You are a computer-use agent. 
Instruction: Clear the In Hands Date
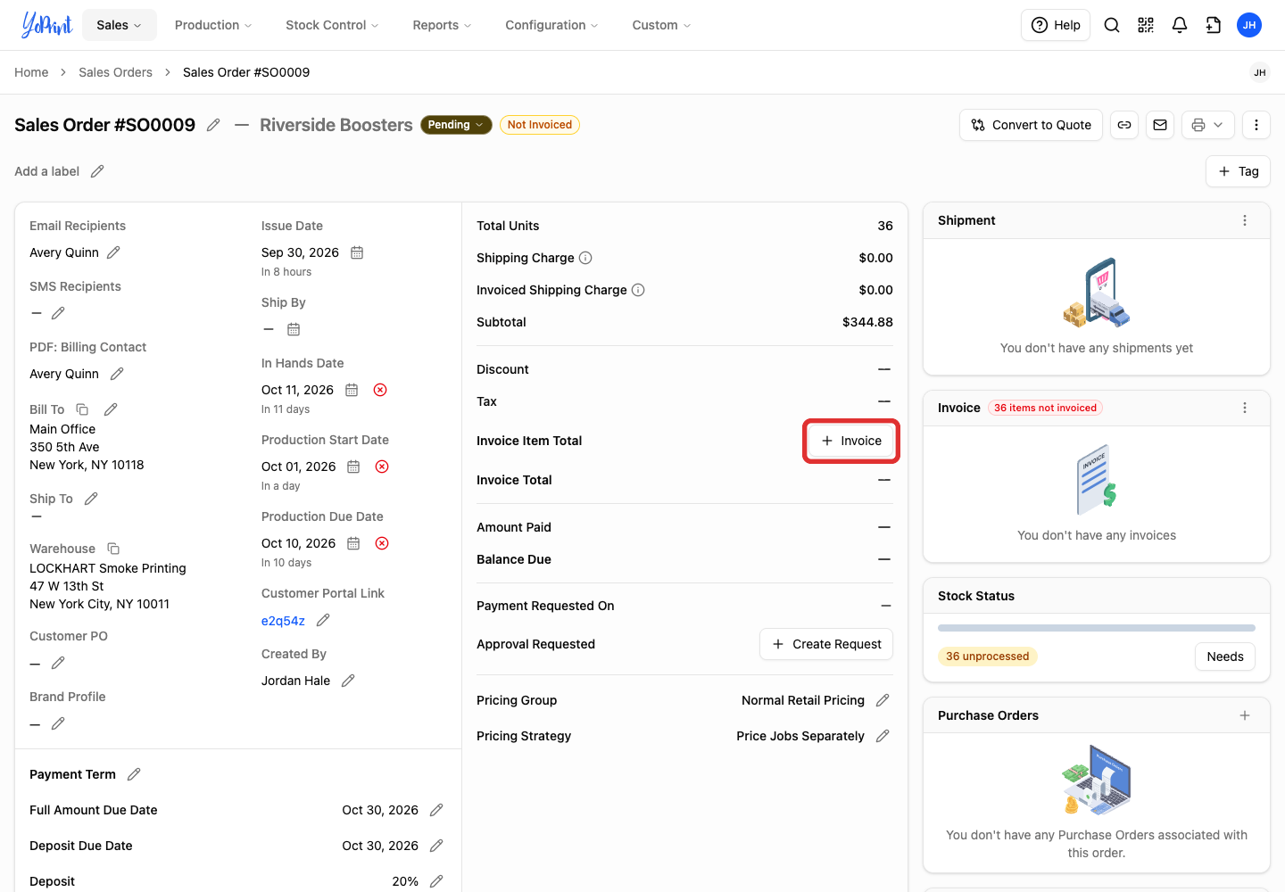point(380,390)
